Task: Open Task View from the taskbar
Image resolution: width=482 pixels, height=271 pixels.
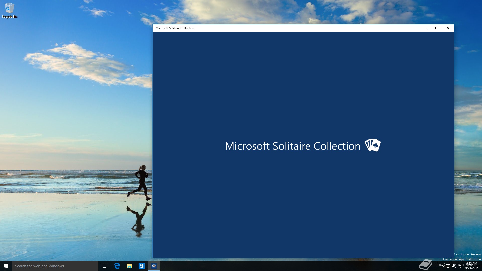Action: [x=104, y=266]
